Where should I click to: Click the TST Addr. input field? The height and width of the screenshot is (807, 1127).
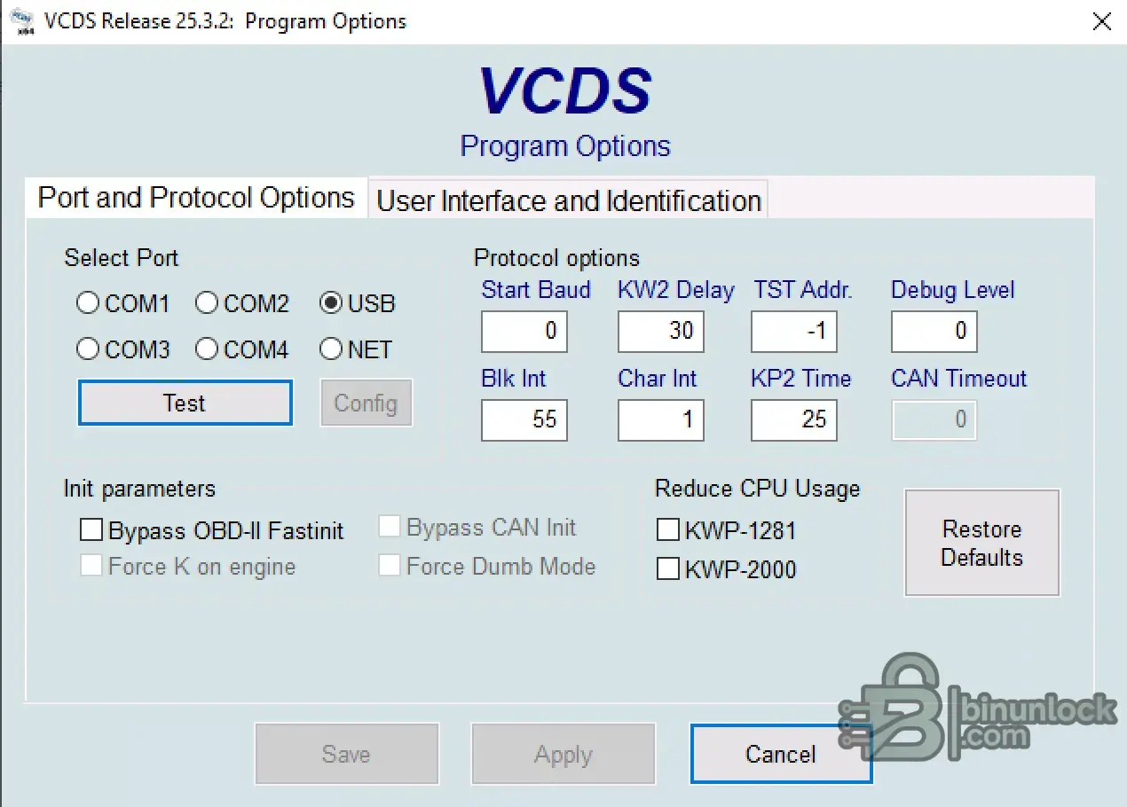pyautogui.click(x=794, y=331)
